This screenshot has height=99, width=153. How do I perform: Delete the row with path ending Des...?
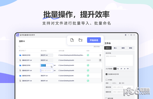[100, 55]
